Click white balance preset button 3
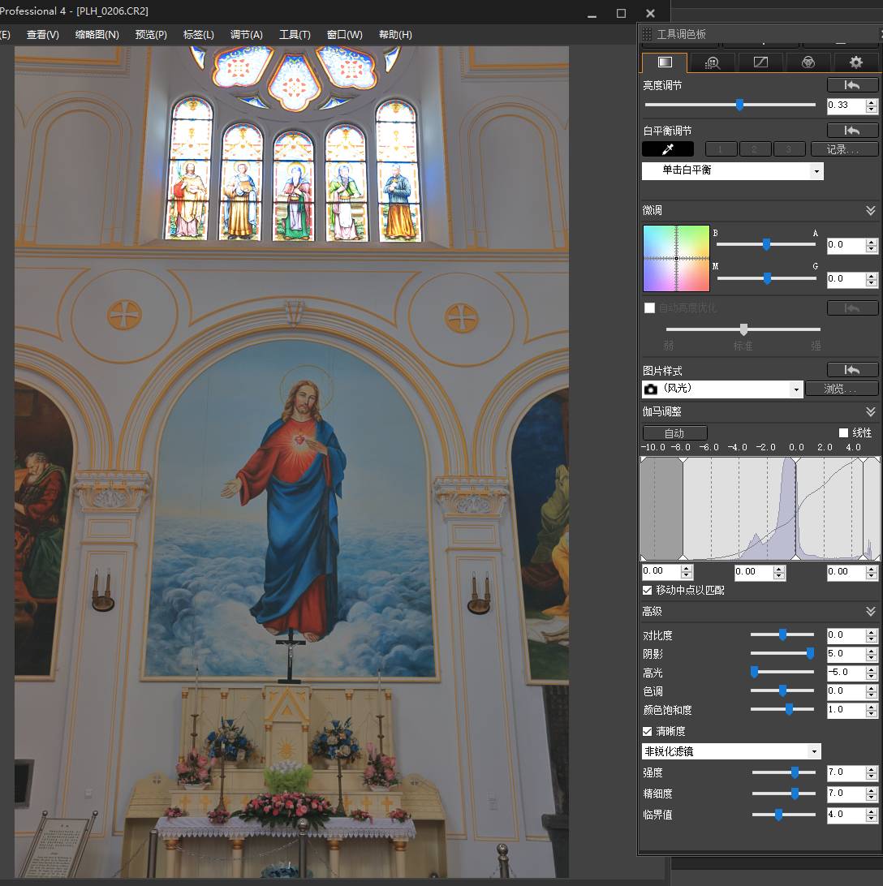The image size is (883, 886). coord(789,149)
